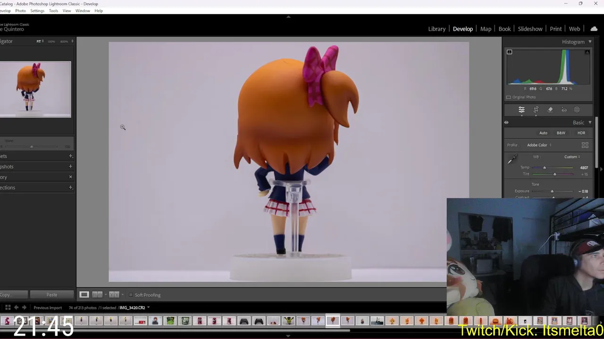
Task: Open the Profile browser grid icon
Action: 585,145
